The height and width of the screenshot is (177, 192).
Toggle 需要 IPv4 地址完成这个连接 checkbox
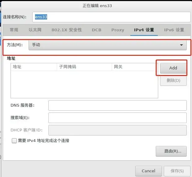[x=14, y=141]
